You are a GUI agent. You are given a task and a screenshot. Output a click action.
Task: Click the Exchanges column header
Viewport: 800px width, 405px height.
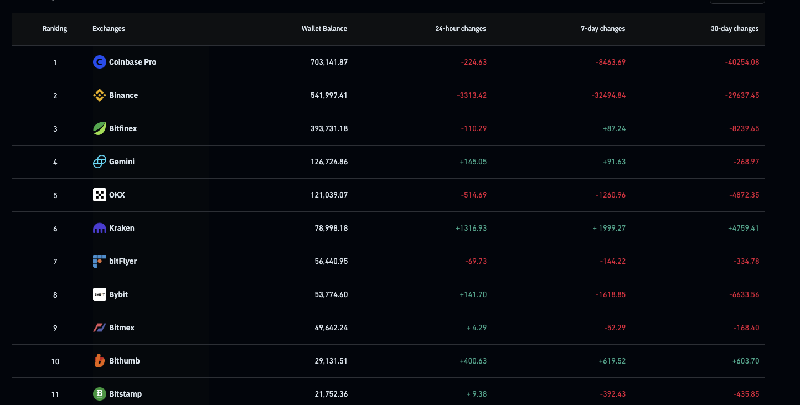(x=109, y=28)
